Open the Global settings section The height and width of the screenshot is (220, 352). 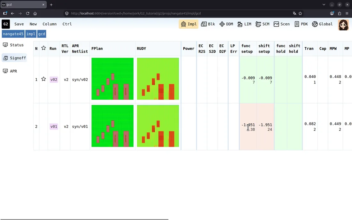click(322, 24)
